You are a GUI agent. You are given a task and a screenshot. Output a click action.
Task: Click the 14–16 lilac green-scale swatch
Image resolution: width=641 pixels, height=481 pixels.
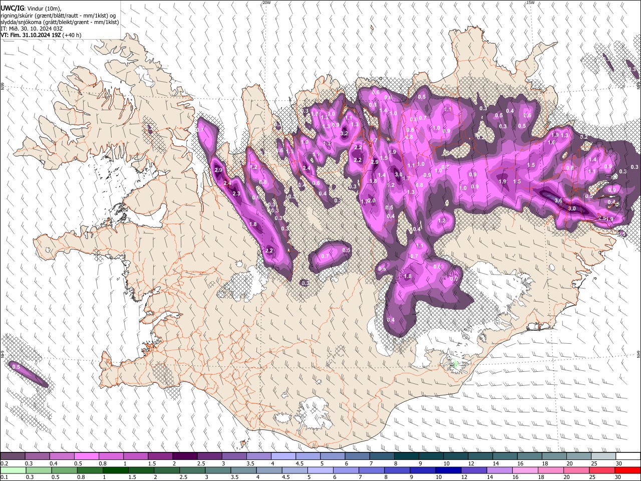[499, 470]
